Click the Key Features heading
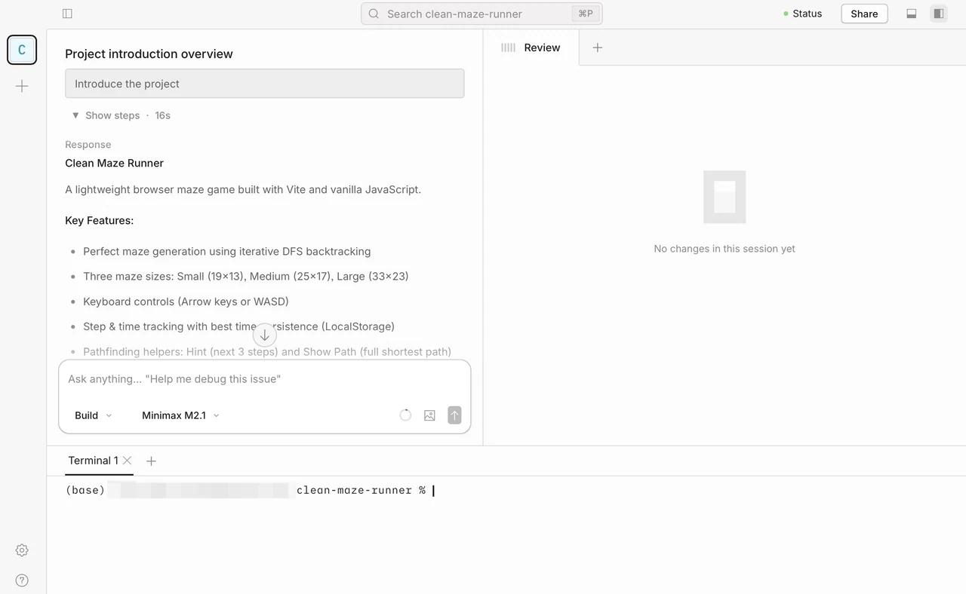 pos(99,221)
